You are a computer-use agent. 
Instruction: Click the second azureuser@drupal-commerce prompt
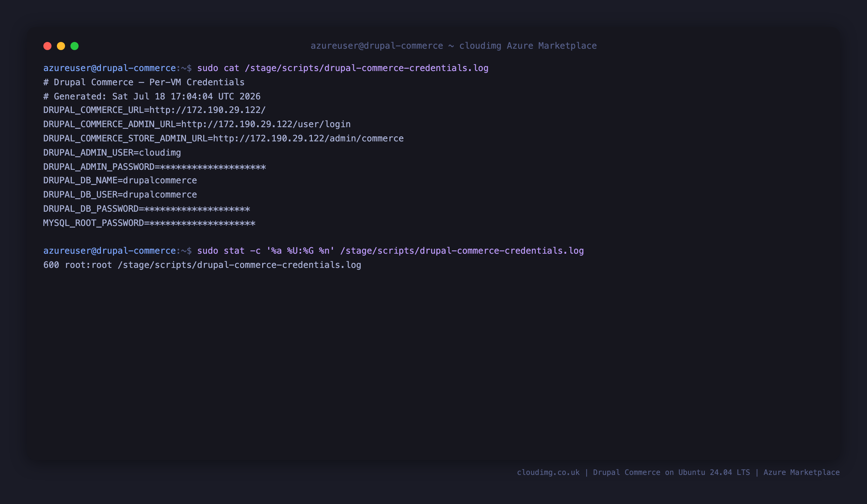tap(117, 251)
